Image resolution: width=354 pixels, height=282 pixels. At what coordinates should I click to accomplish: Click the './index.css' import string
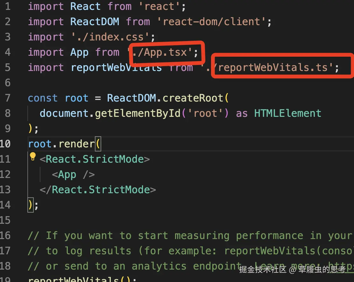click(x=110, y=37)
